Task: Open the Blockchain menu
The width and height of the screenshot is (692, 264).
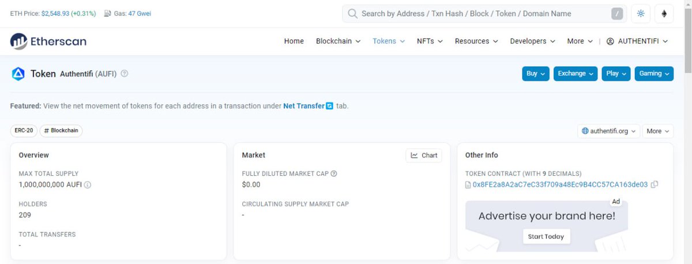Action: tap(339, 42)
